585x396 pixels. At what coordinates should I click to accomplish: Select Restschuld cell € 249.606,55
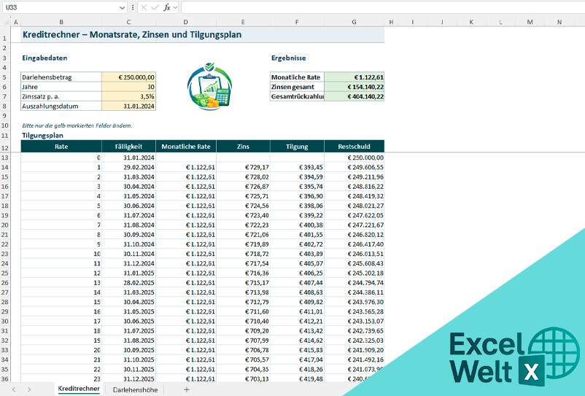click(354, 168)
